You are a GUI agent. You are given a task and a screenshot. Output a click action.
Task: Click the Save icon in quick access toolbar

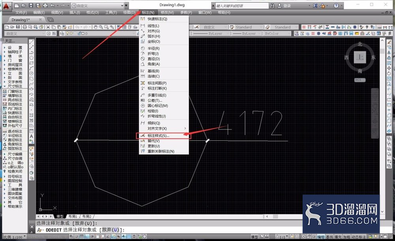click(31, 5)
